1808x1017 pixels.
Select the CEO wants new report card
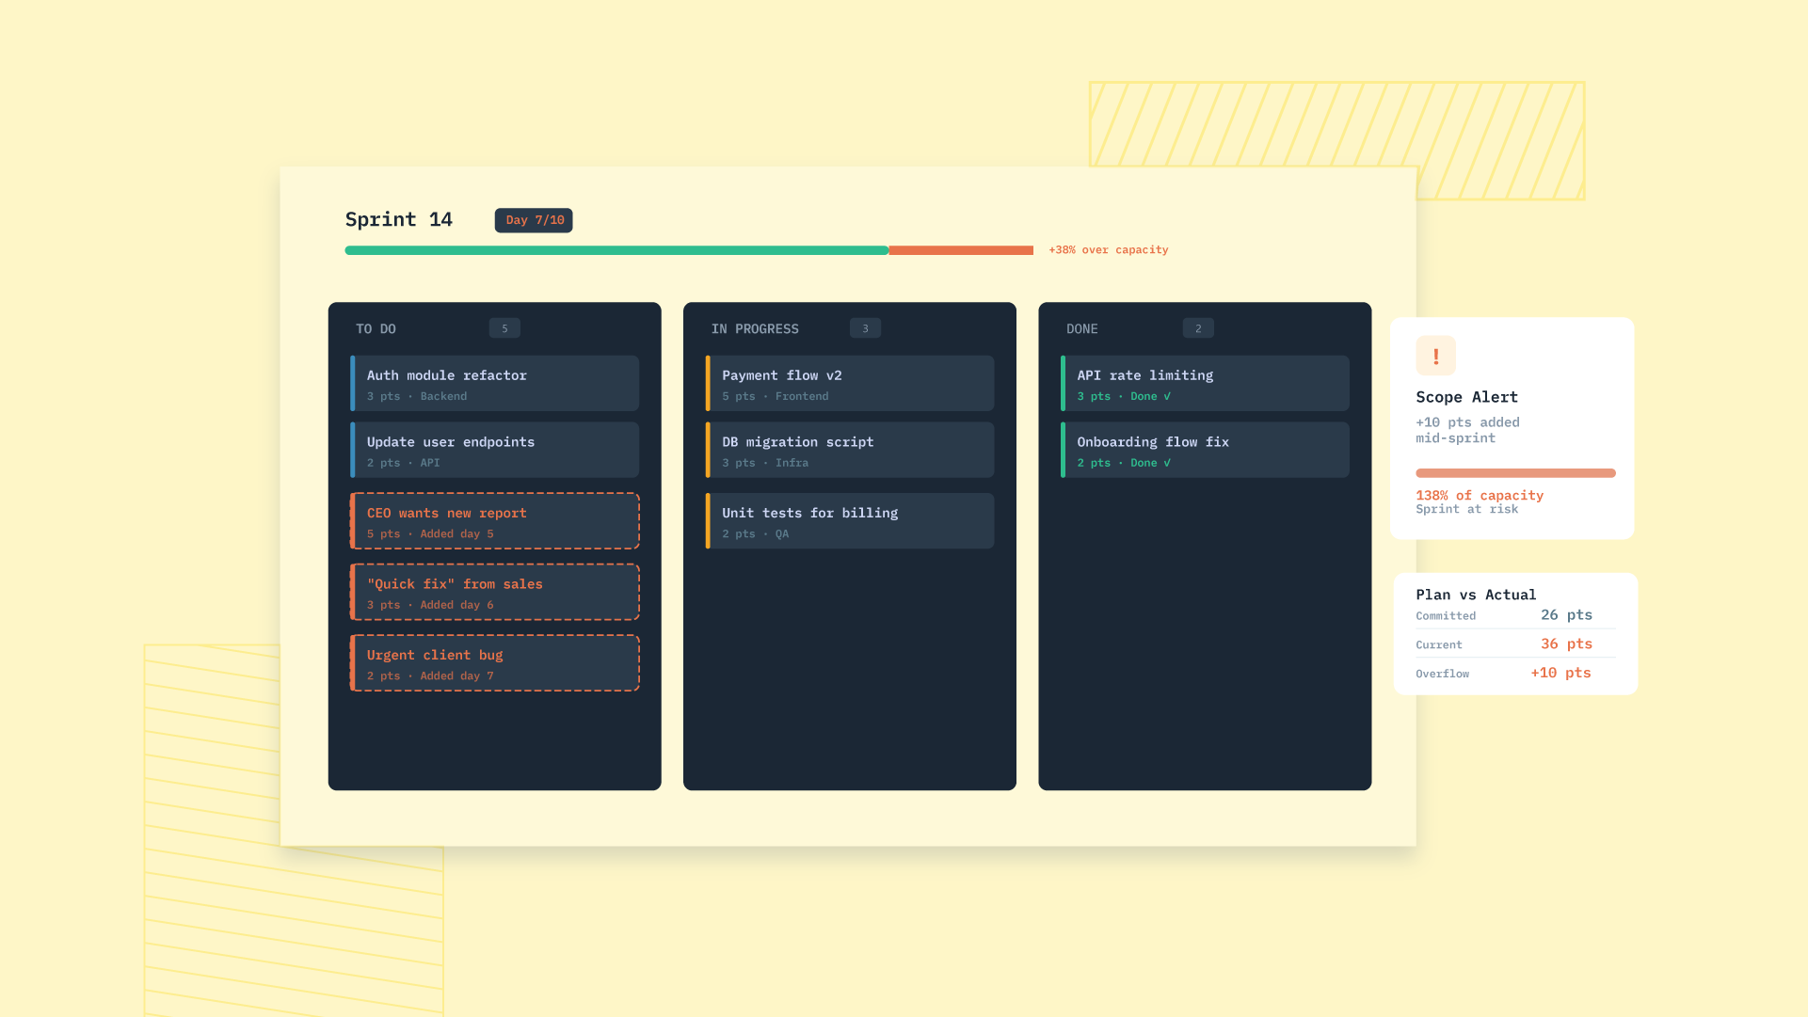pos(495,521)
